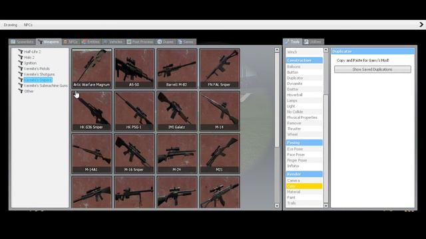Select the Lamps tool
Image resolution: width=426 pixels, height=239 pixels.
coord(304,100)
